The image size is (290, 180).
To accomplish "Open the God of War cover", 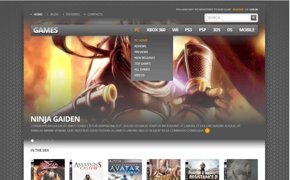I will pyautogui.click(x=164, y=170).
